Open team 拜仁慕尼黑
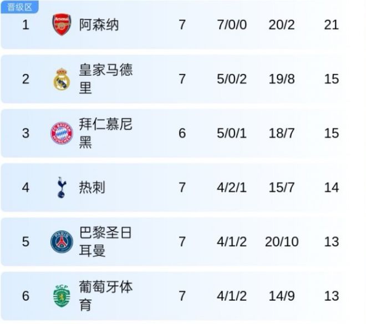Viewport: 366px width, 324px height. pyautogui.click(x=105, y=133)
